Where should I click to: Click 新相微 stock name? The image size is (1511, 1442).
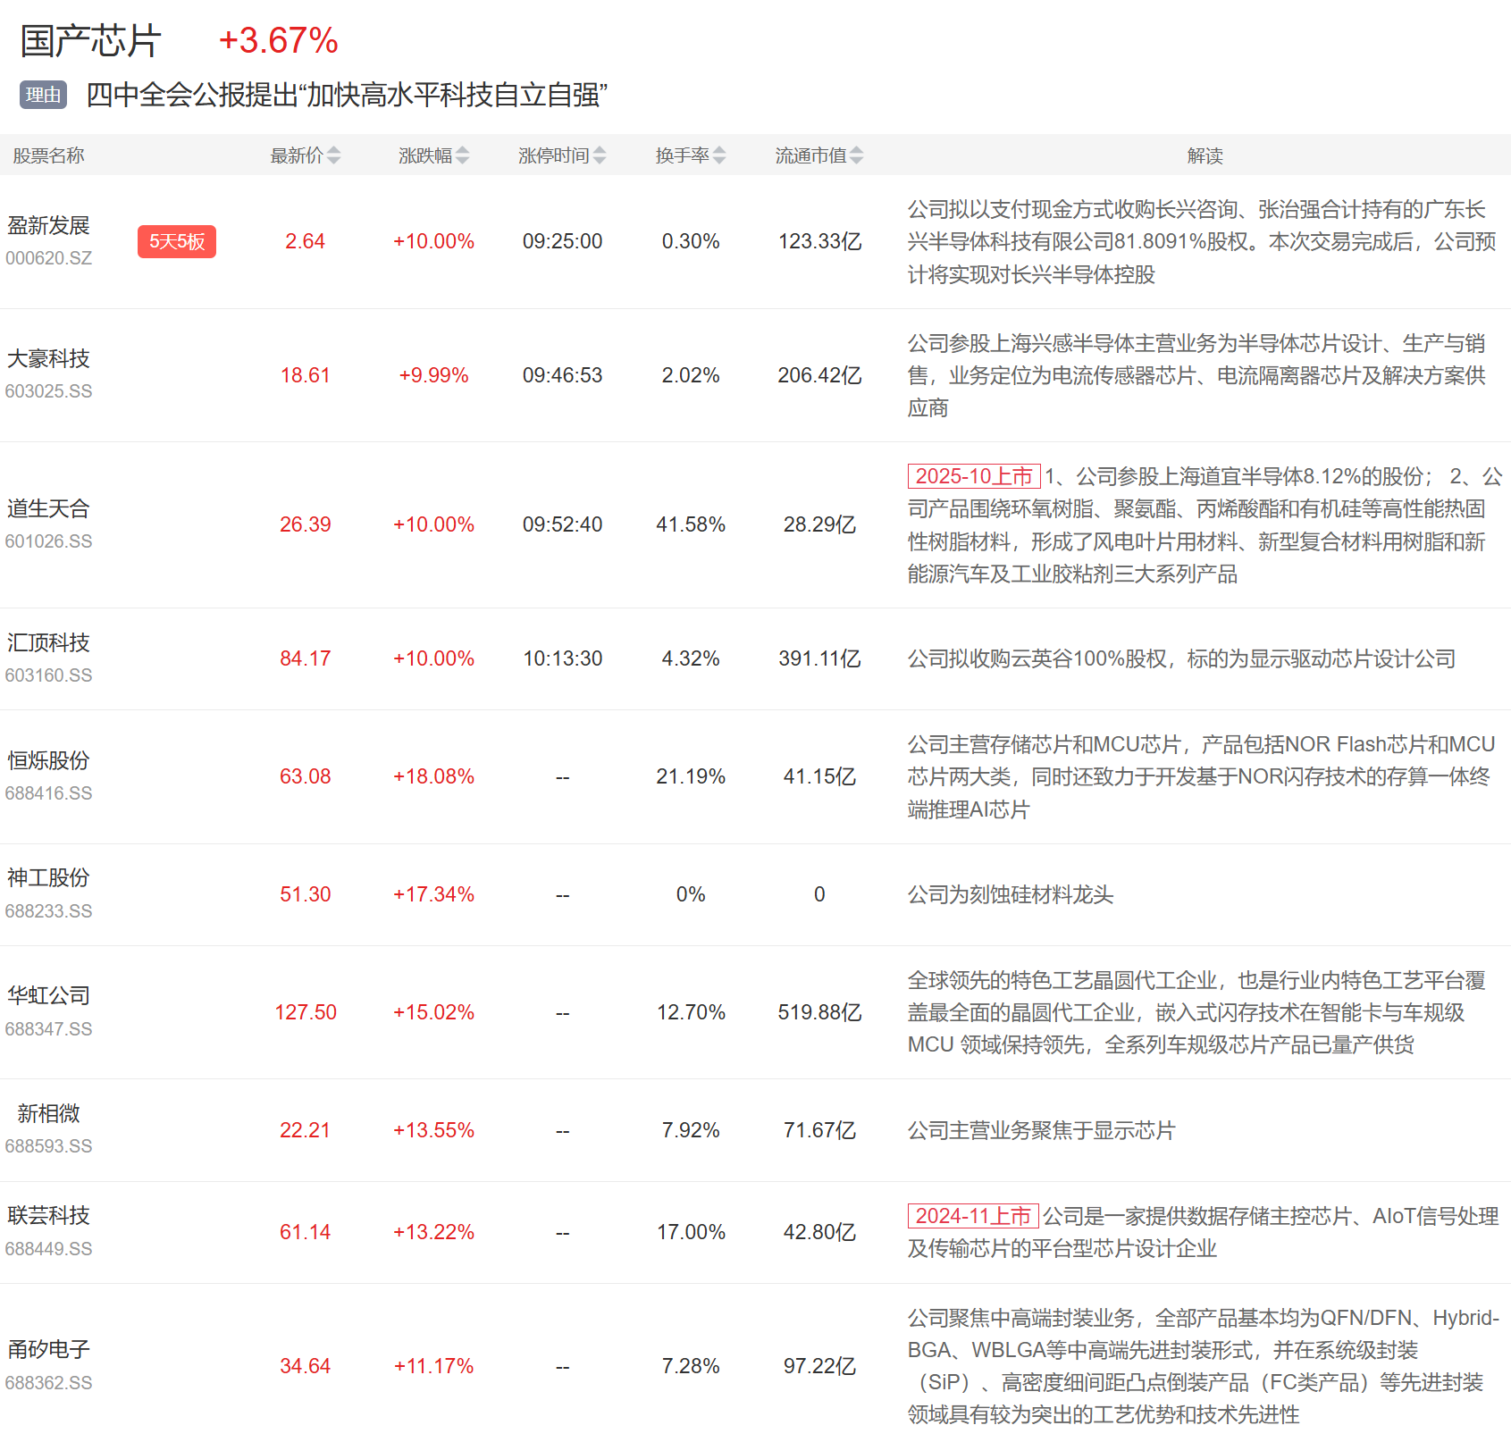(x=48, y=1114)
